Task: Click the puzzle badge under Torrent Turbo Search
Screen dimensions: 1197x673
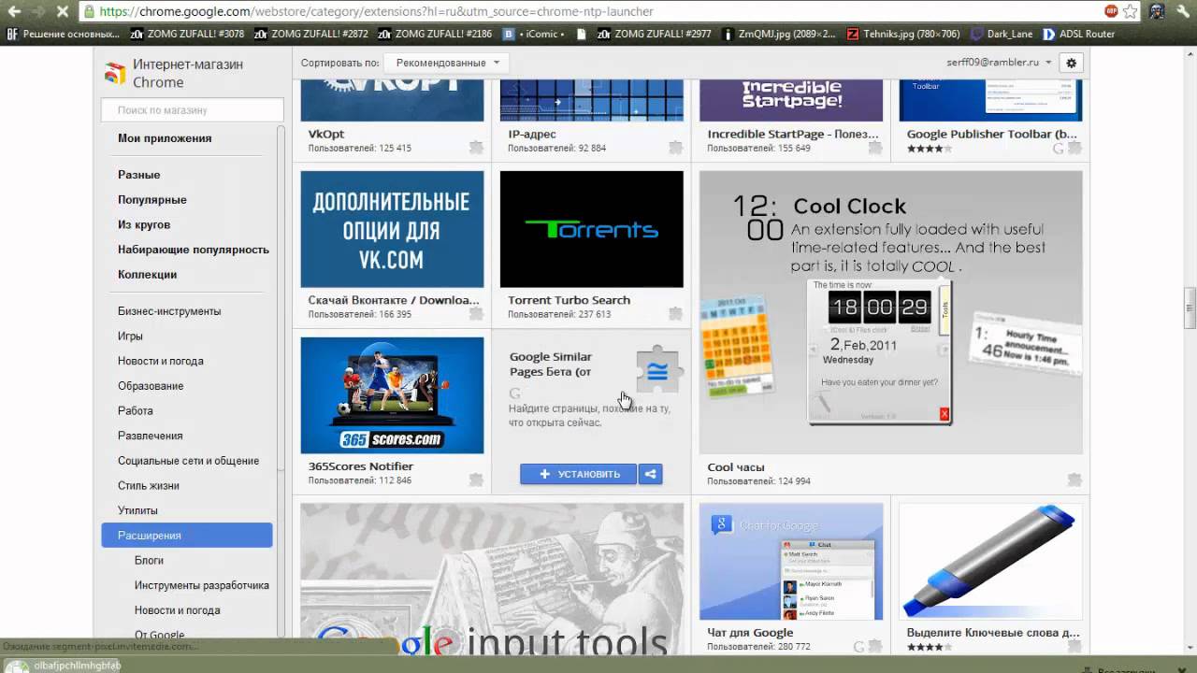Action: pyautogui.click(x=675, y=314)
